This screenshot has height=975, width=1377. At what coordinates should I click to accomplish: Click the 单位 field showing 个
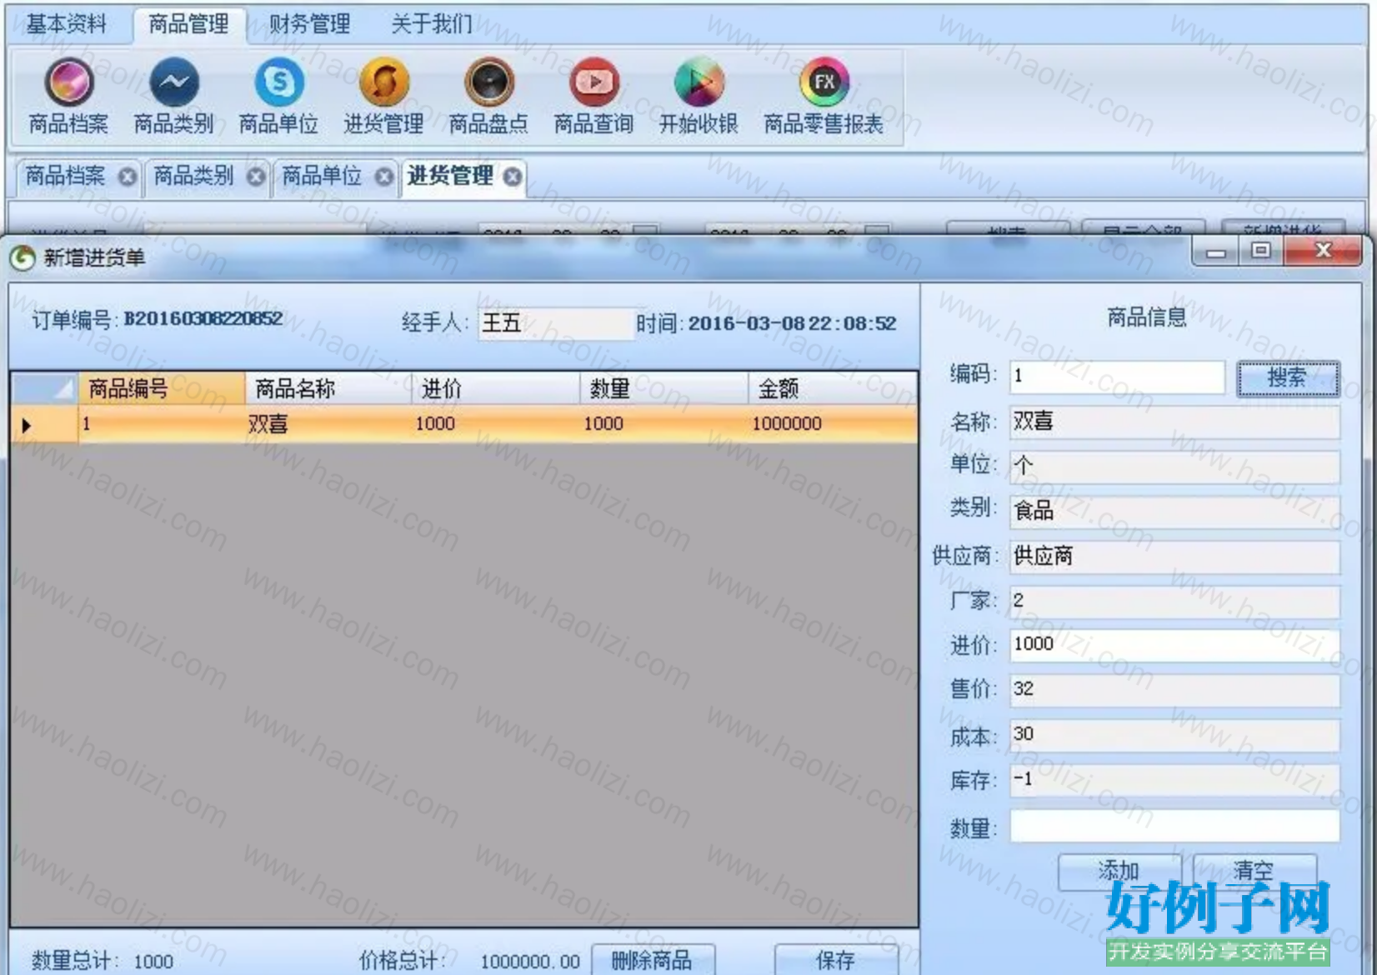(x=1174, y=466)
